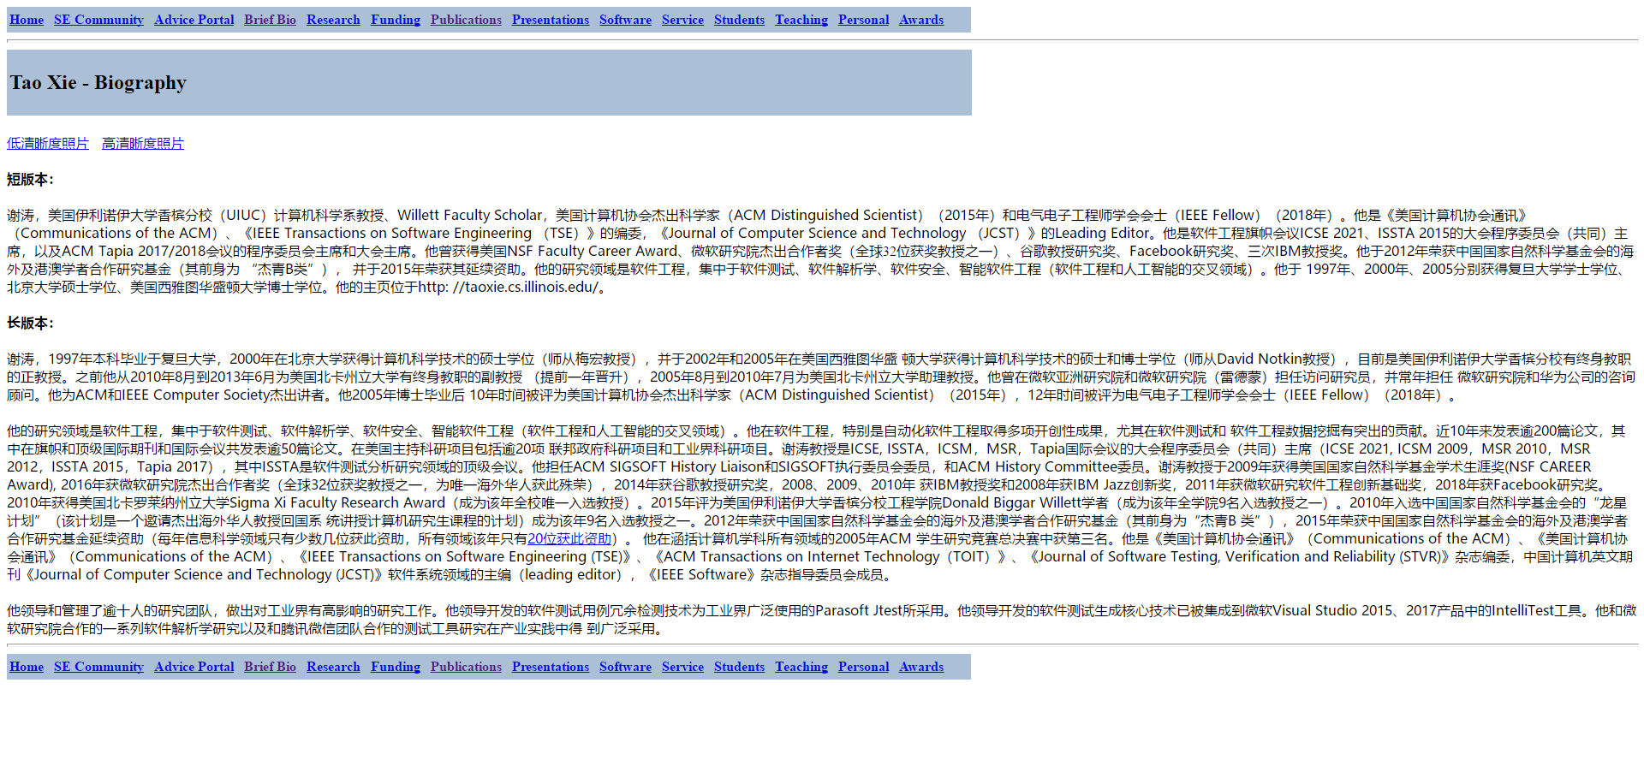Click the 短版本 section heading

pos(30,180)
